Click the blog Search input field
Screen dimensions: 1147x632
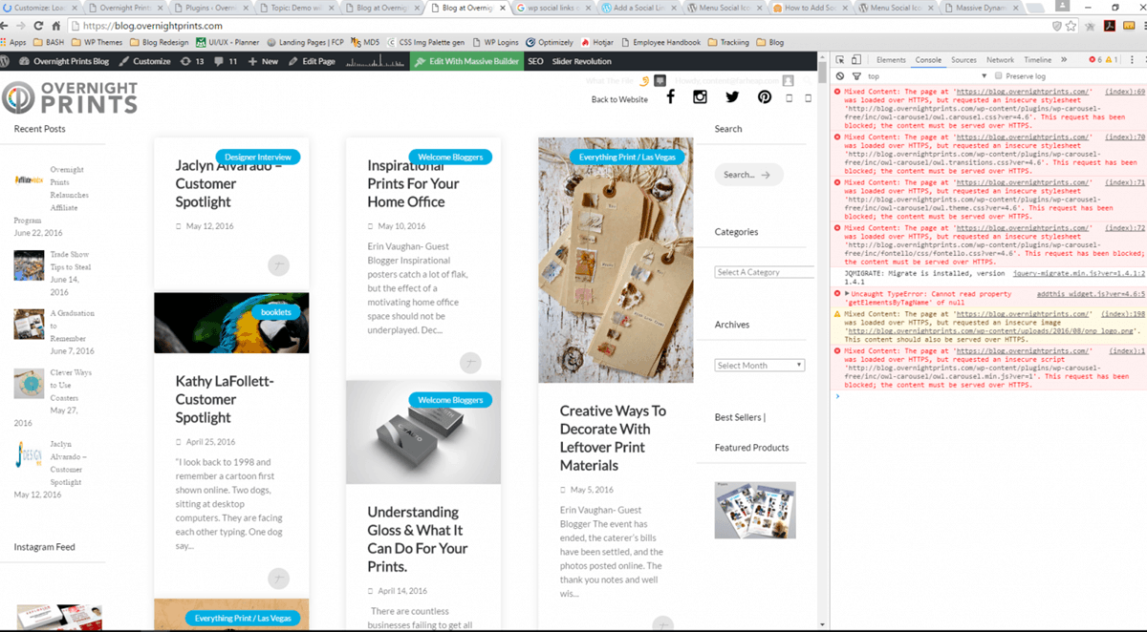point(748,175)
